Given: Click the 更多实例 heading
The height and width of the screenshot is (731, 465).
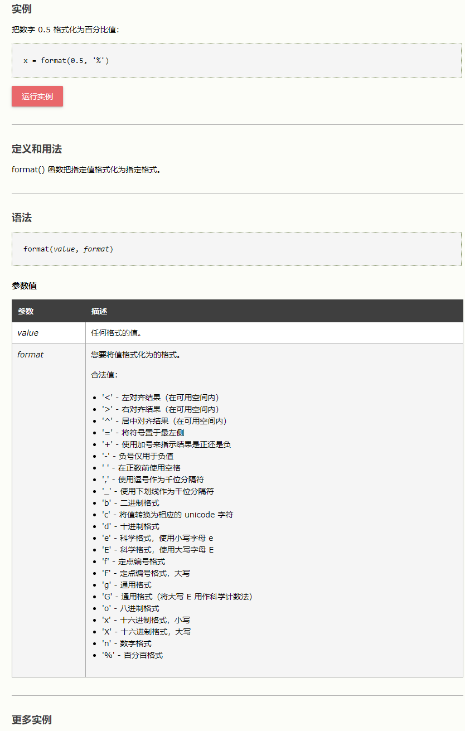Looking at the screenshot, I should (32, 719).
